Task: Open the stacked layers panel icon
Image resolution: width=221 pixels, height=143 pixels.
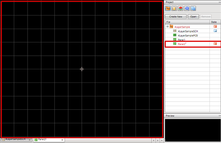Action: tap(180, 8)
